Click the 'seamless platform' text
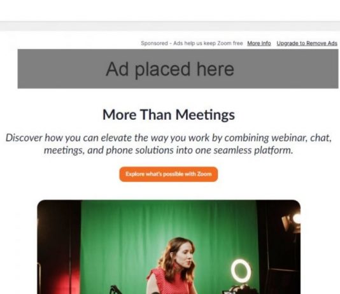Image resolution: width=340 pixels, height=294 pixels. point(253,150)
